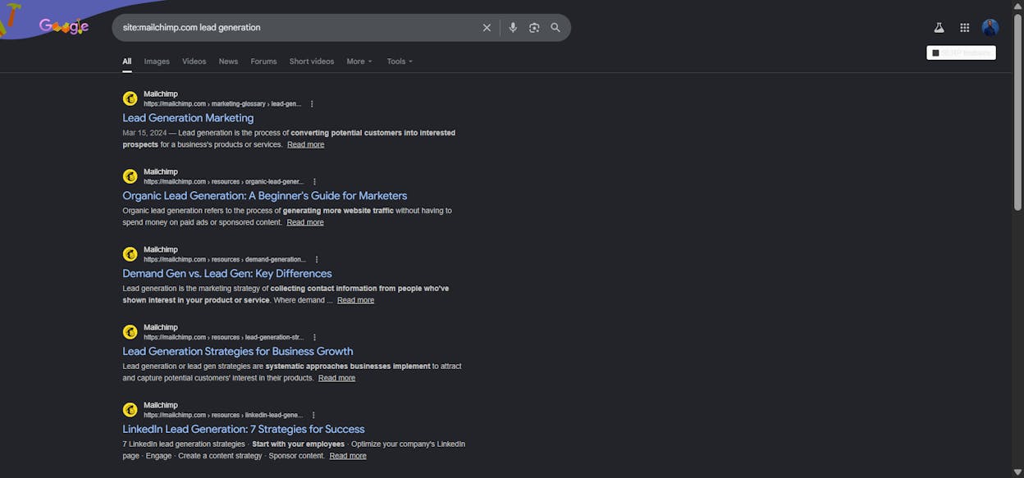Start voice search with the microphone icon
Screen dimensions: 1024x478
point(513,28)
